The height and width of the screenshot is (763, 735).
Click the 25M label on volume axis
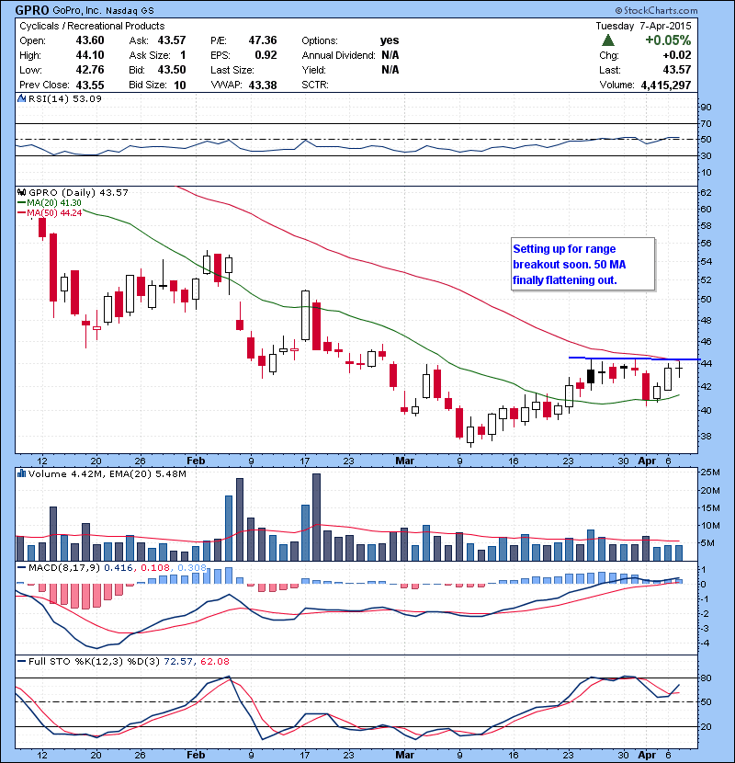(x=709, y=472)
